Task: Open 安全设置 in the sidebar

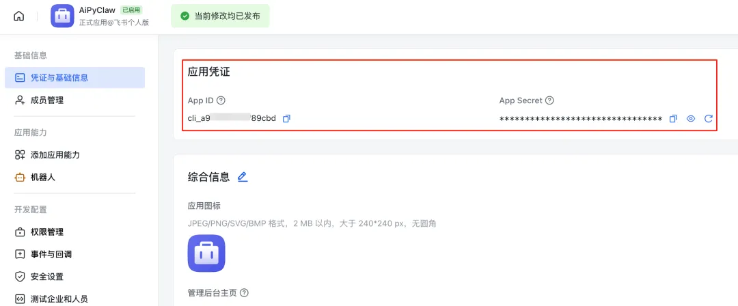Action: click(46, 277)
